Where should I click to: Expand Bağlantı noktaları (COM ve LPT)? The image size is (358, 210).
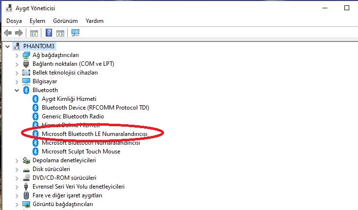(17, 64)
